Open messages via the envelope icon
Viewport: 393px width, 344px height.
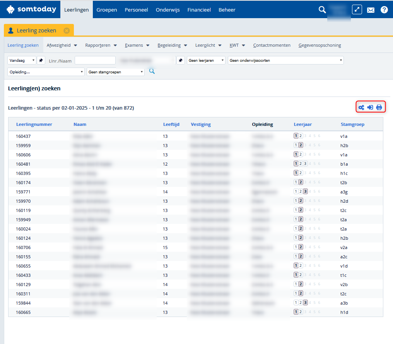[x=371, y=10]
